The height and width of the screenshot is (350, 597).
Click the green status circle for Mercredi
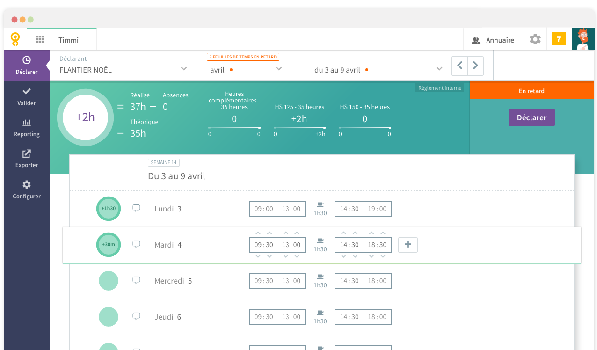pyautogui.click(x=109, y=281)
